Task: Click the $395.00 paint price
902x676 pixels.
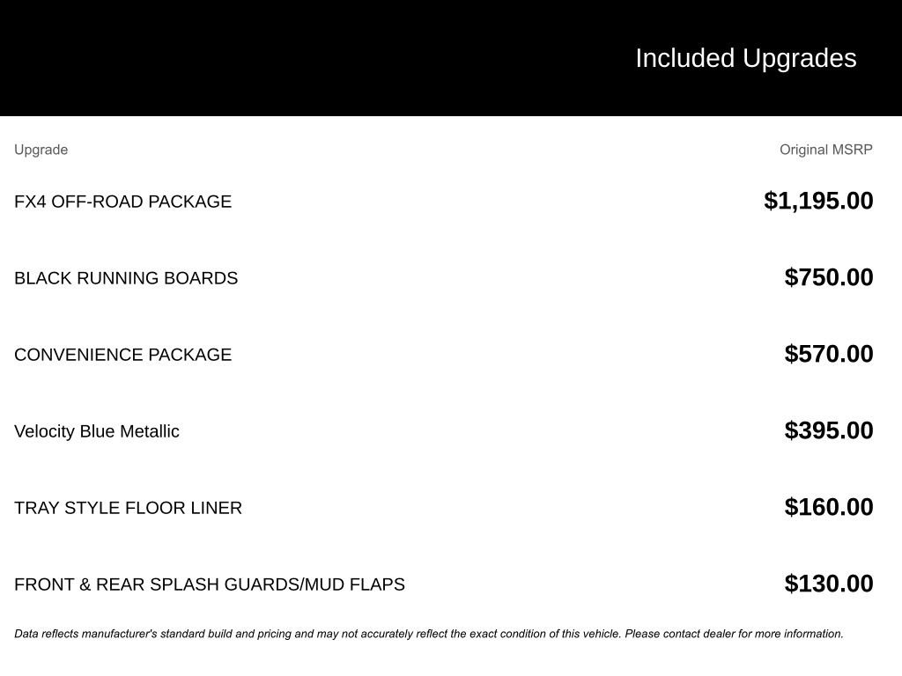Action: (x=829, y=430)
